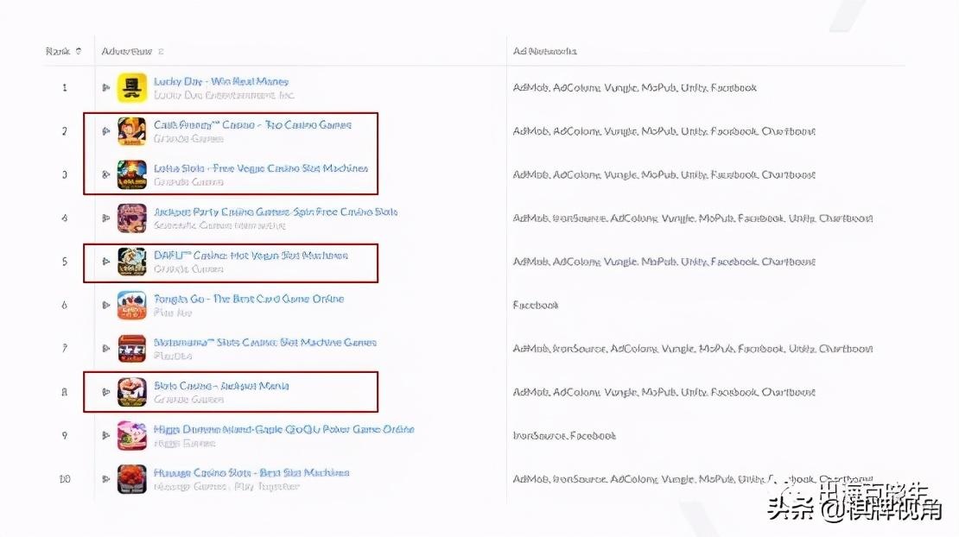Expand the Cash Frenzy Casino row arrow

coord(105,131)
